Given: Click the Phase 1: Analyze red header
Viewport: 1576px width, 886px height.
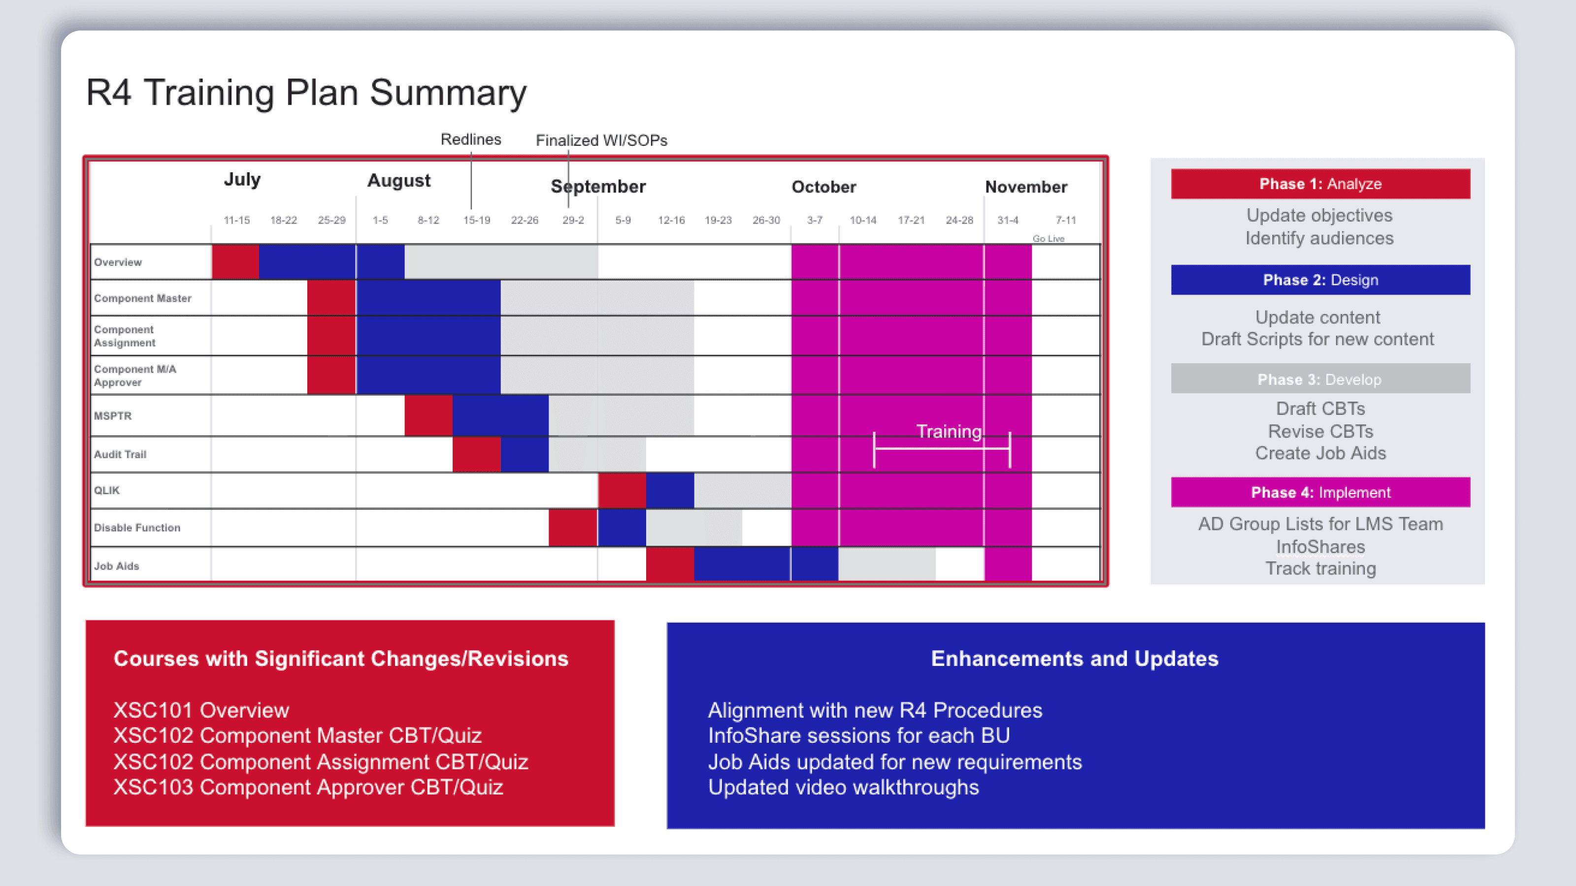Looking at the screenshot, I should pos(1320,184).
